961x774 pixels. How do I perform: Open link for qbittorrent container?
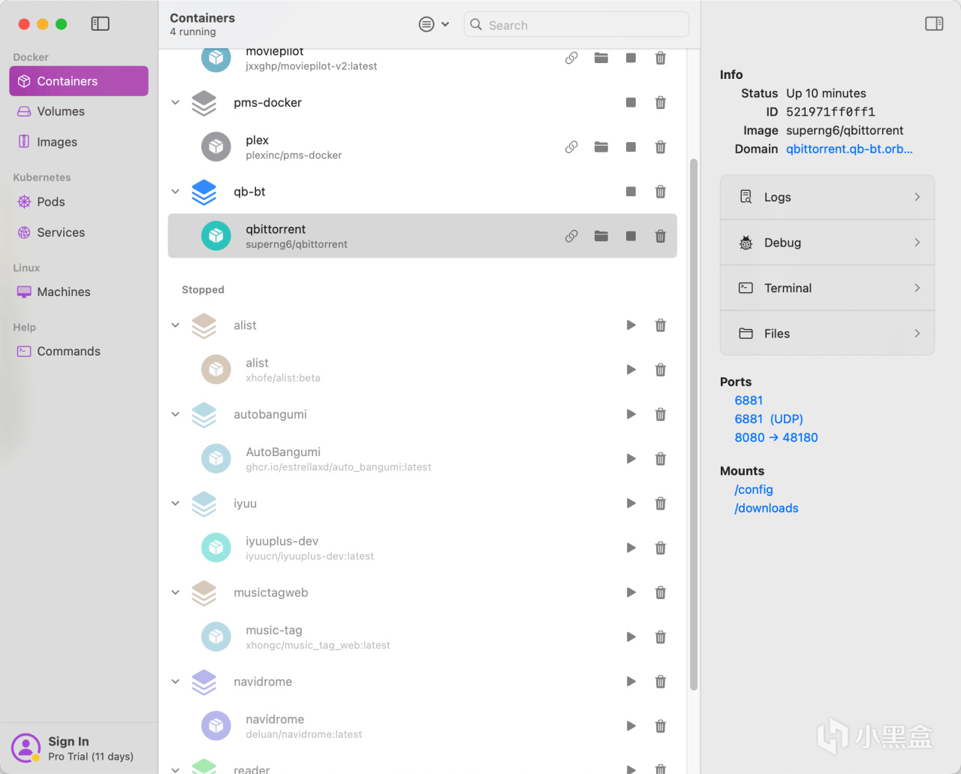[x=571, y=236]
